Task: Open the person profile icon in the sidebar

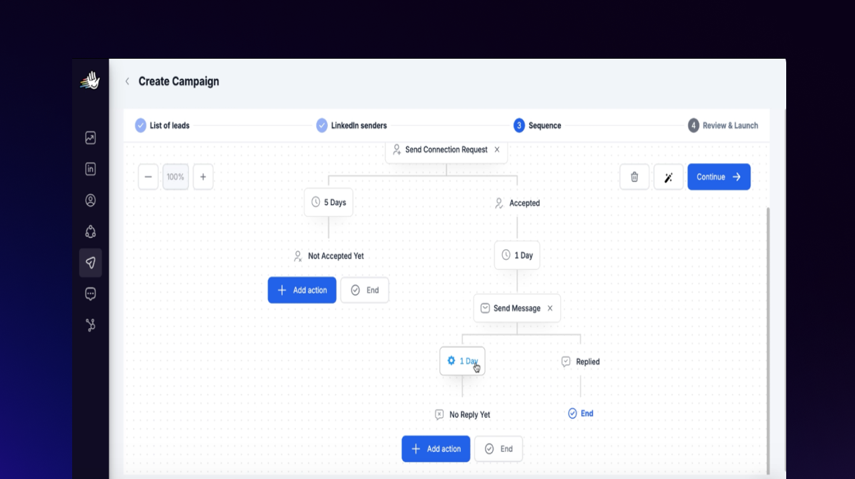Action: tap(90, 200)
